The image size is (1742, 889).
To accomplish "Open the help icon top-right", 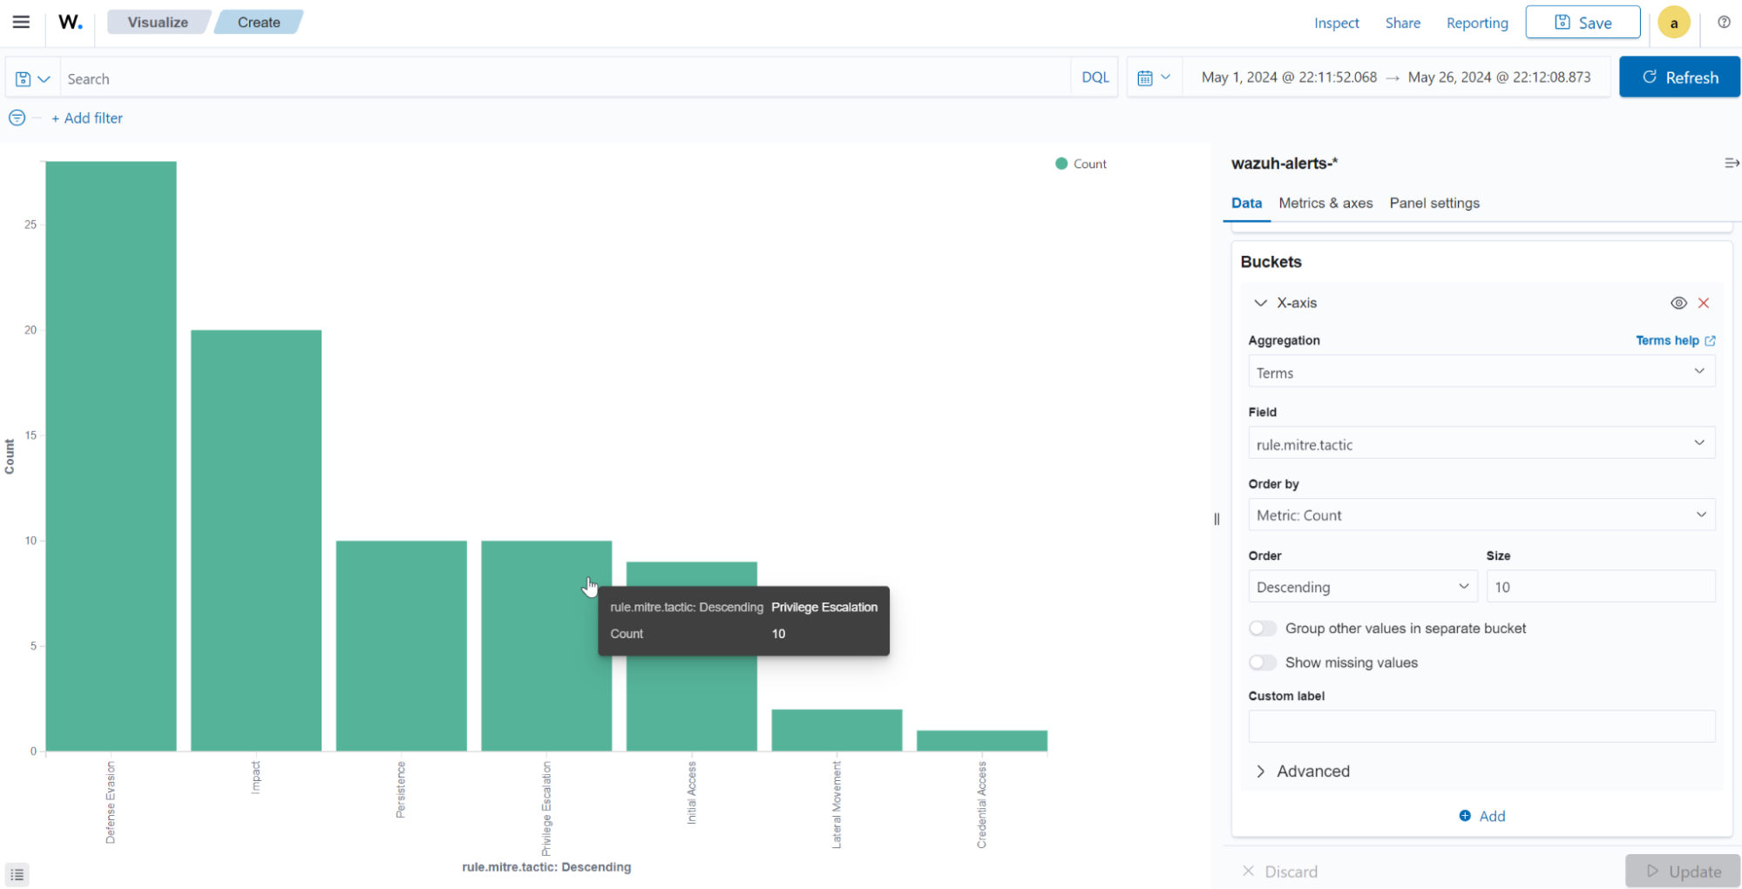I will click(1724, 22).
